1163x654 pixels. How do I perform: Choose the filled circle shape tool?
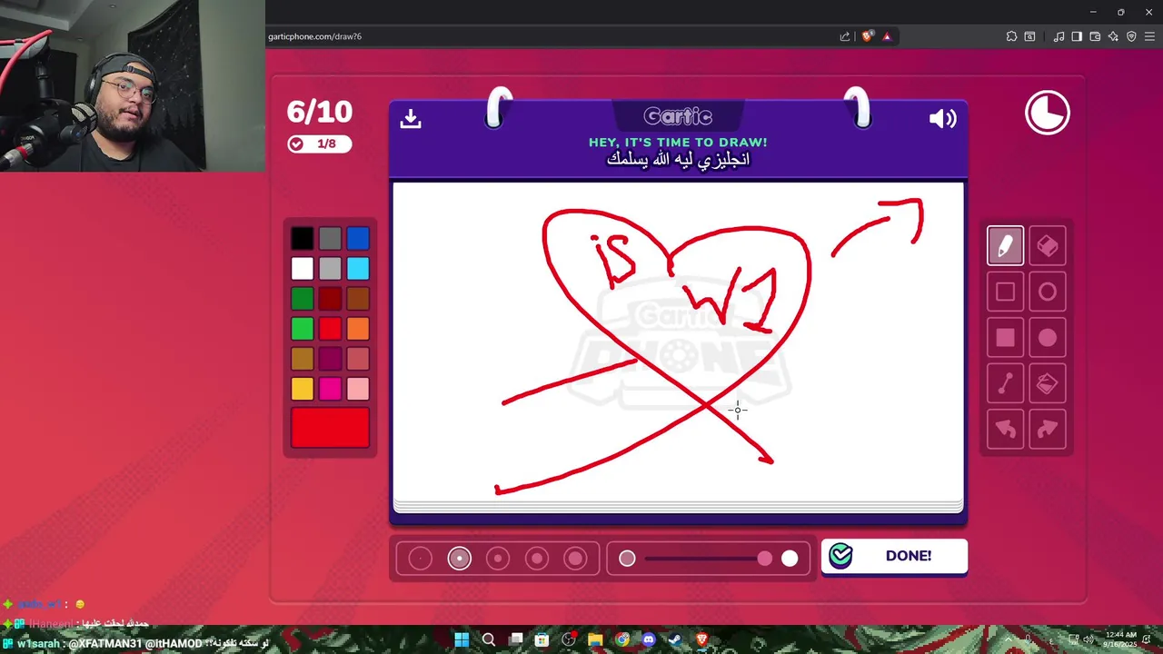pyautogui.click(x=1048, y=338)
